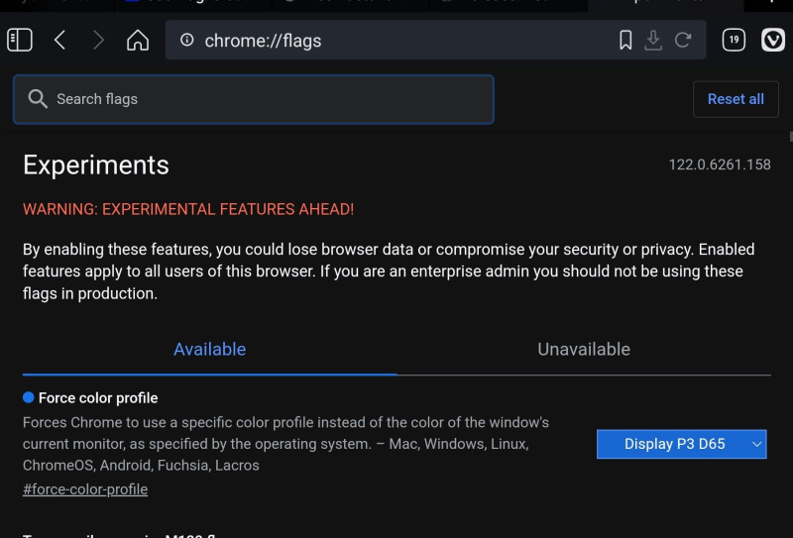Open the home page
Viewport: 793px width, 538px height.
point(138,40)
